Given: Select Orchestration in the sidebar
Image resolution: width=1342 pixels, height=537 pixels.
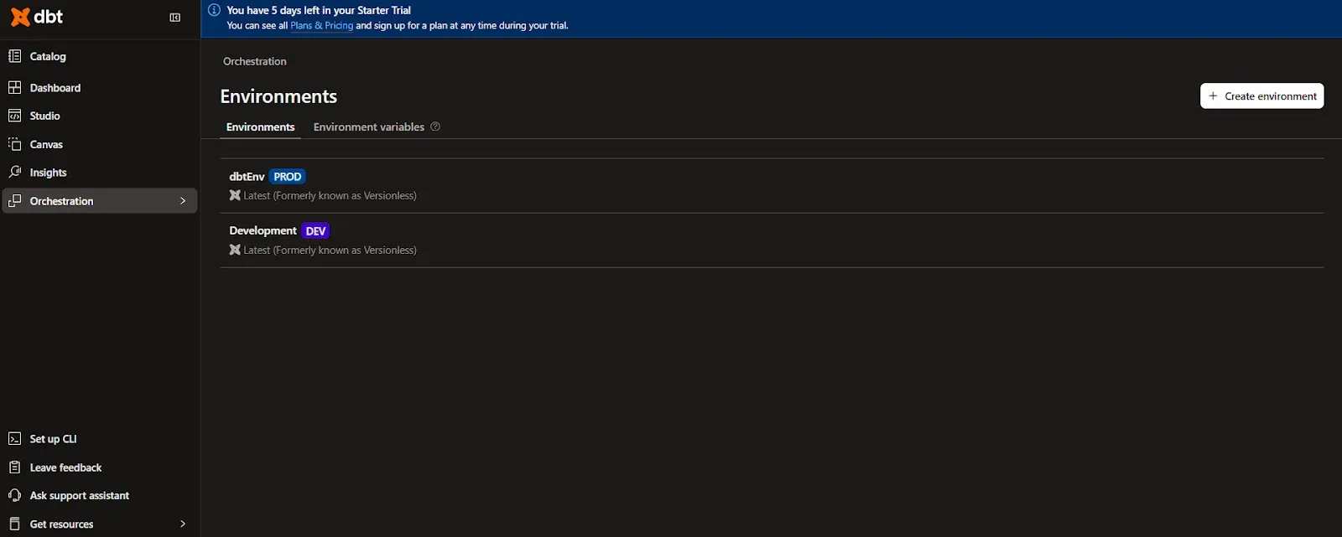Looking at the screenshot, I should (x=100, y=201).
